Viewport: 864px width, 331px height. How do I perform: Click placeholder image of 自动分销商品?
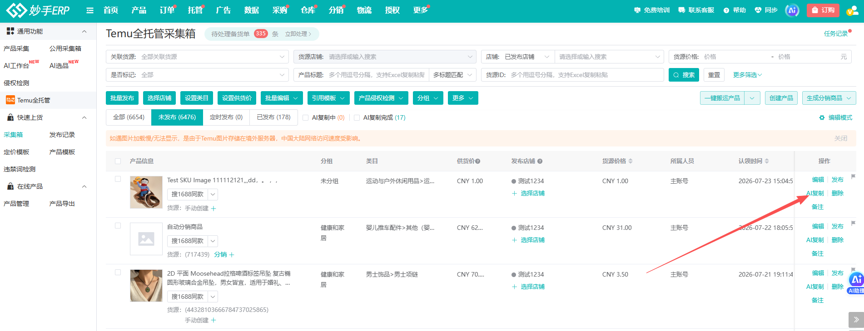[x=146, y=239]
